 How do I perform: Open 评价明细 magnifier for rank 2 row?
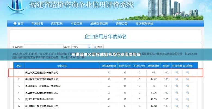[x=177, y=79]
